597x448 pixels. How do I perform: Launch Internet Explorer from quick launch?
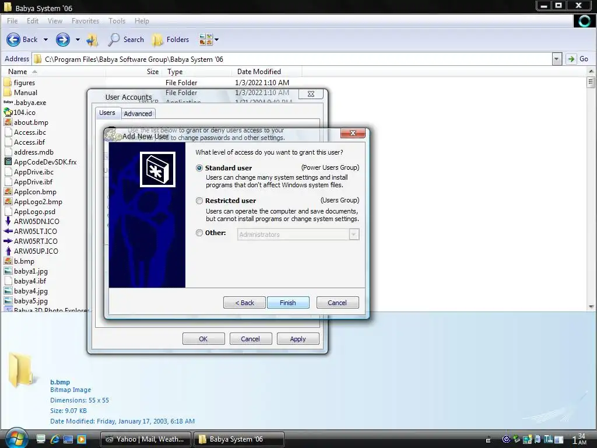pos(55,439)
